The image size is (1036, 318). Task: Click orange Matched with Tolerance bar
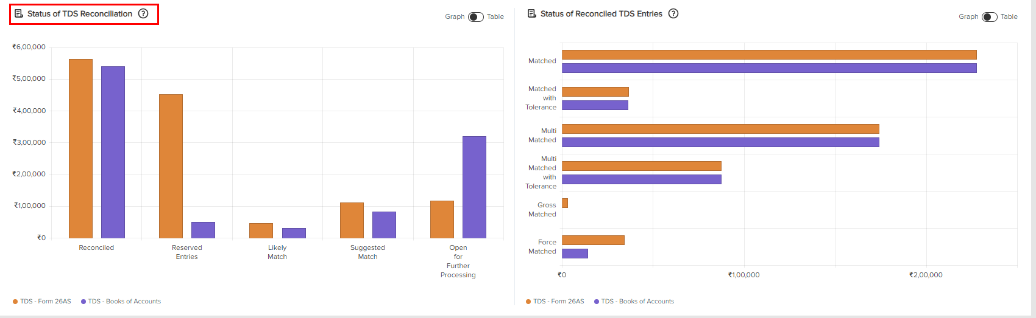tap(595, 92)
